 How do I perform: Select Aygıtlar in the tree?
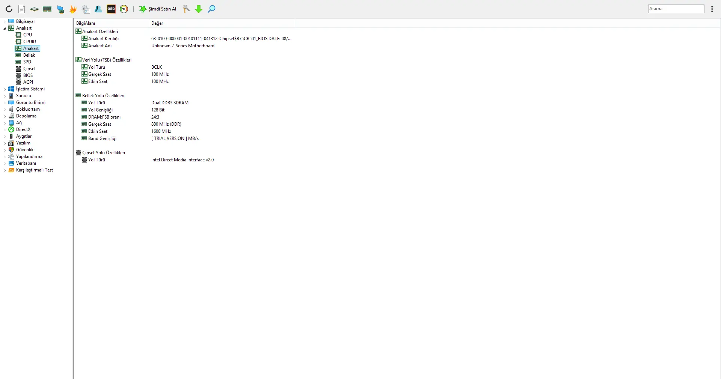pyautogui.click(x=24, y=136)
